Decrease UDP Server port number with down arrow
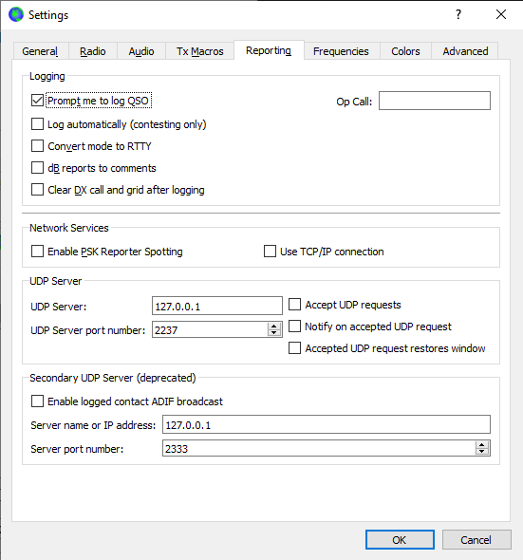This screenshot has width=523, height=560. click(274, 333)
